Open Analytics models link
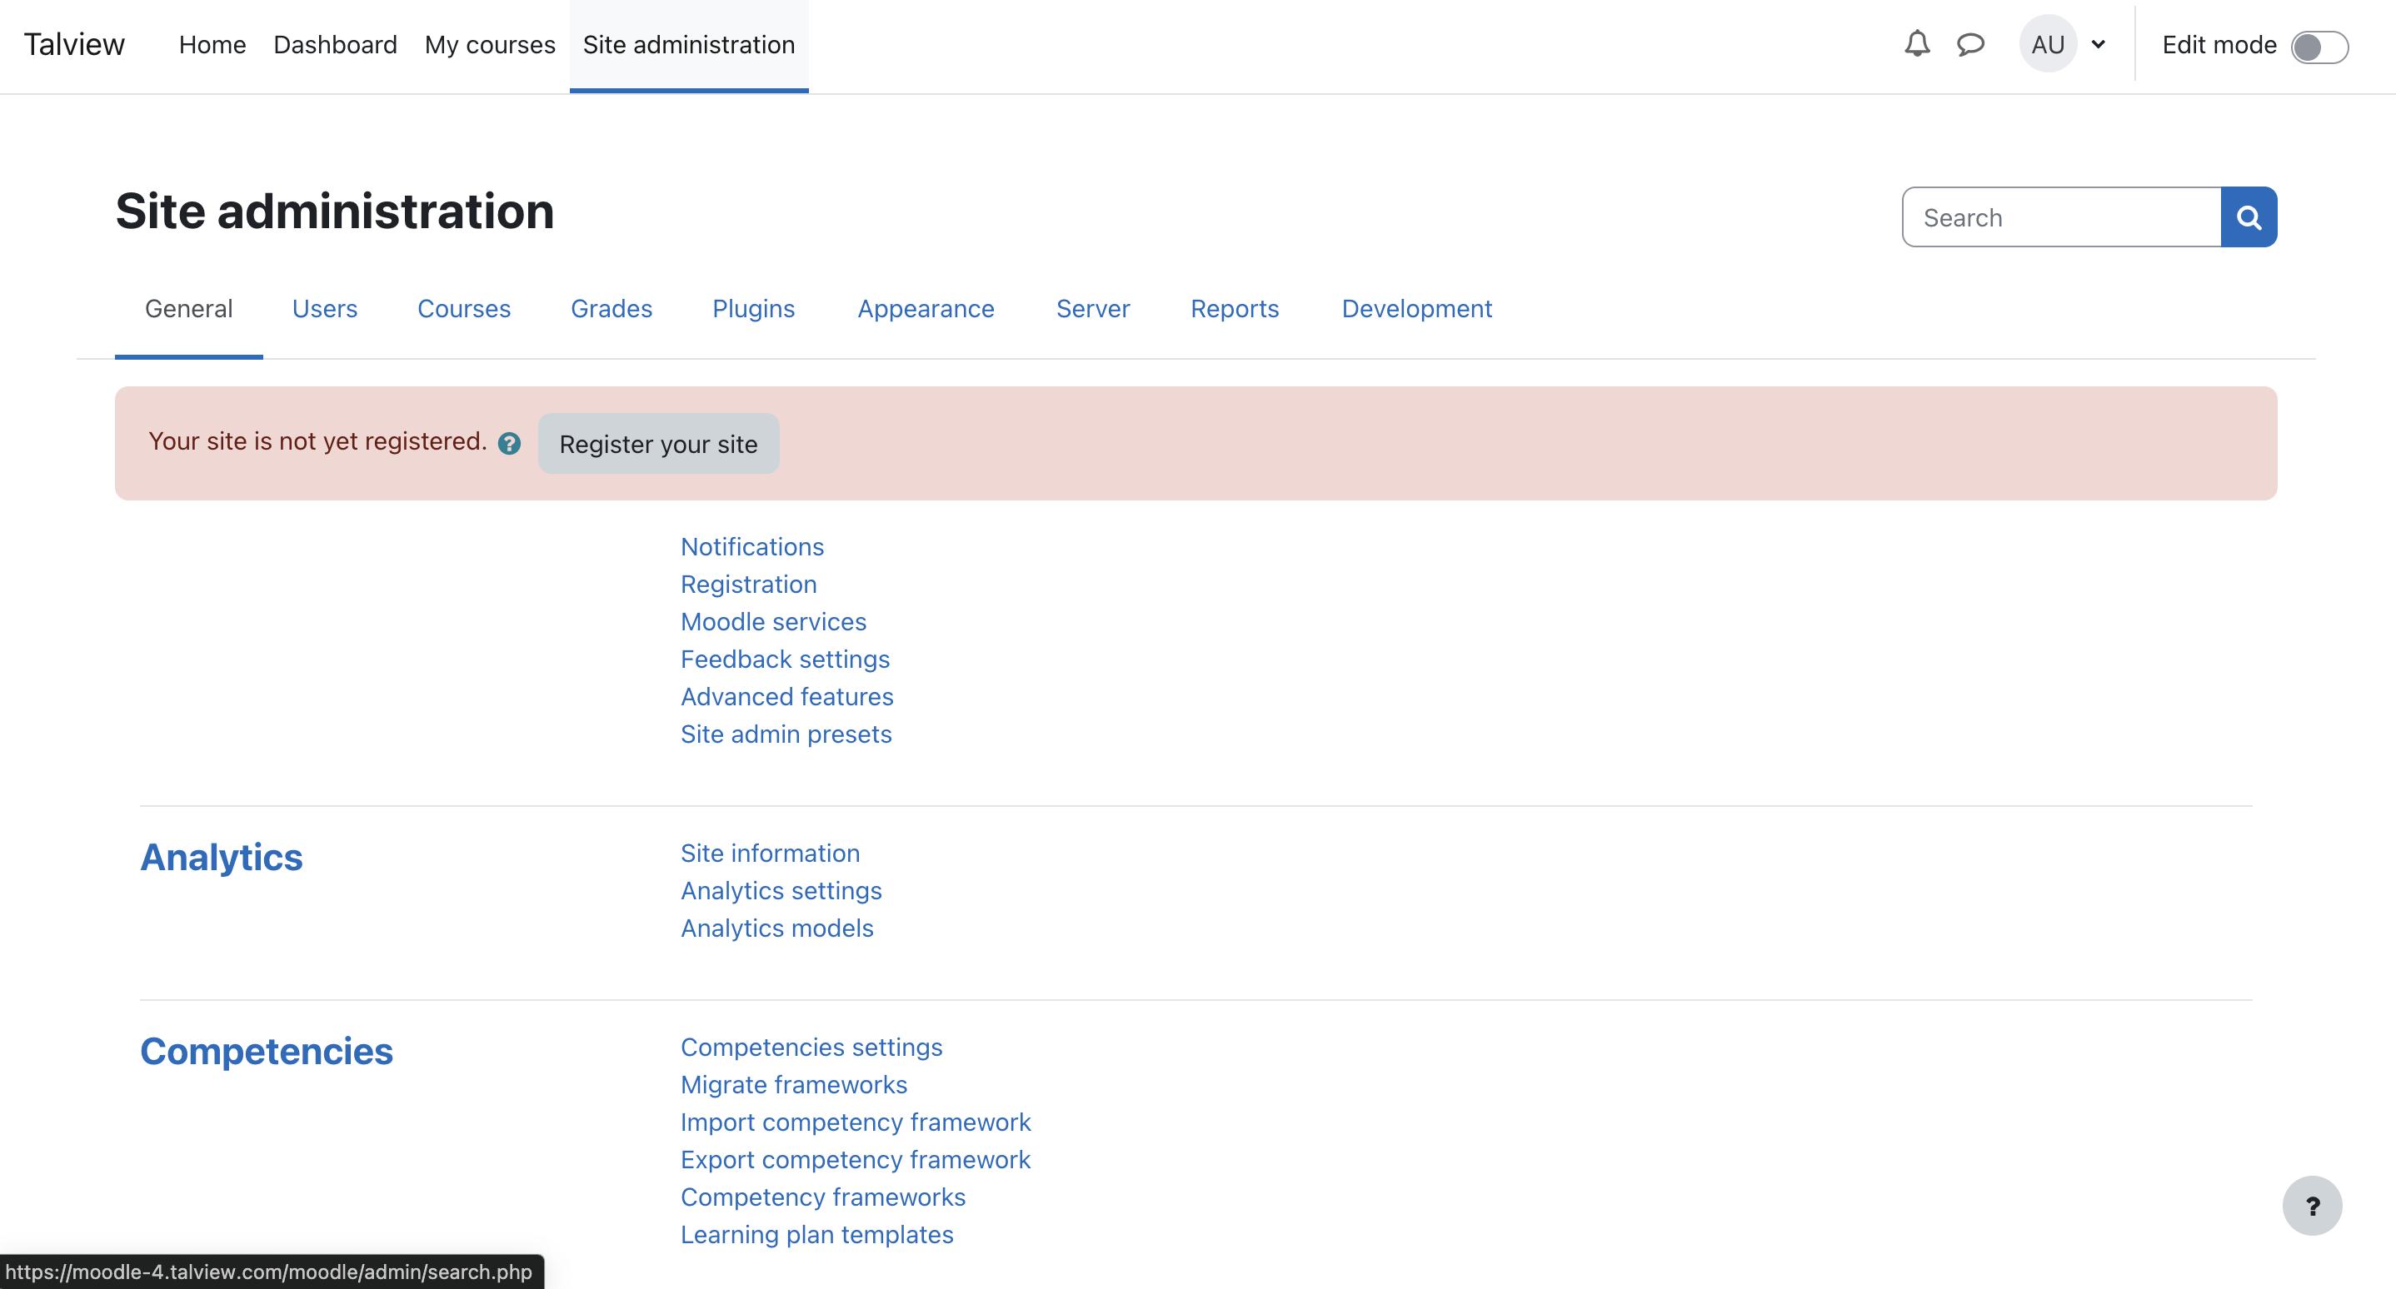Image resolution: width=2396 pixels, height=1289 pixels. click(x=776, y=928)
